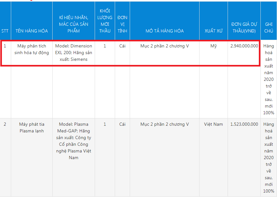
Task: Select the 1.523.000.000 price cell
Action: tap(244, 124)
